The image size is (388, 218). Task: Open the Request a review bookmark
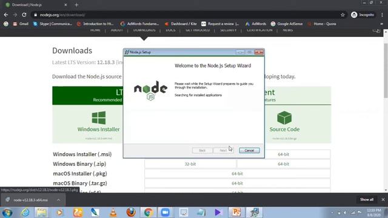[x=220, y=24]
